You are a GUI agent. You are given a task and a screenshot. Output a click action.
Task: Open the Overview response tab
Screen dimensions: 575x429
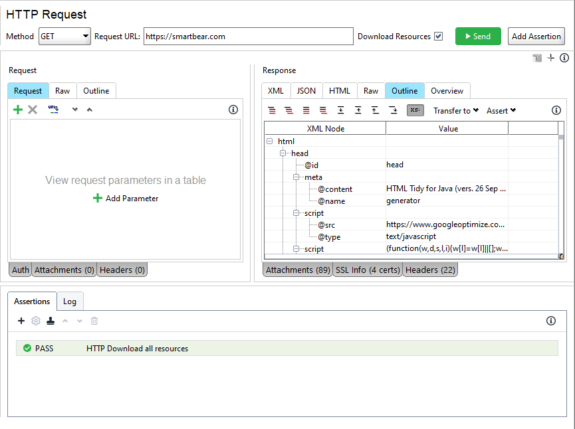coord(447,91)
